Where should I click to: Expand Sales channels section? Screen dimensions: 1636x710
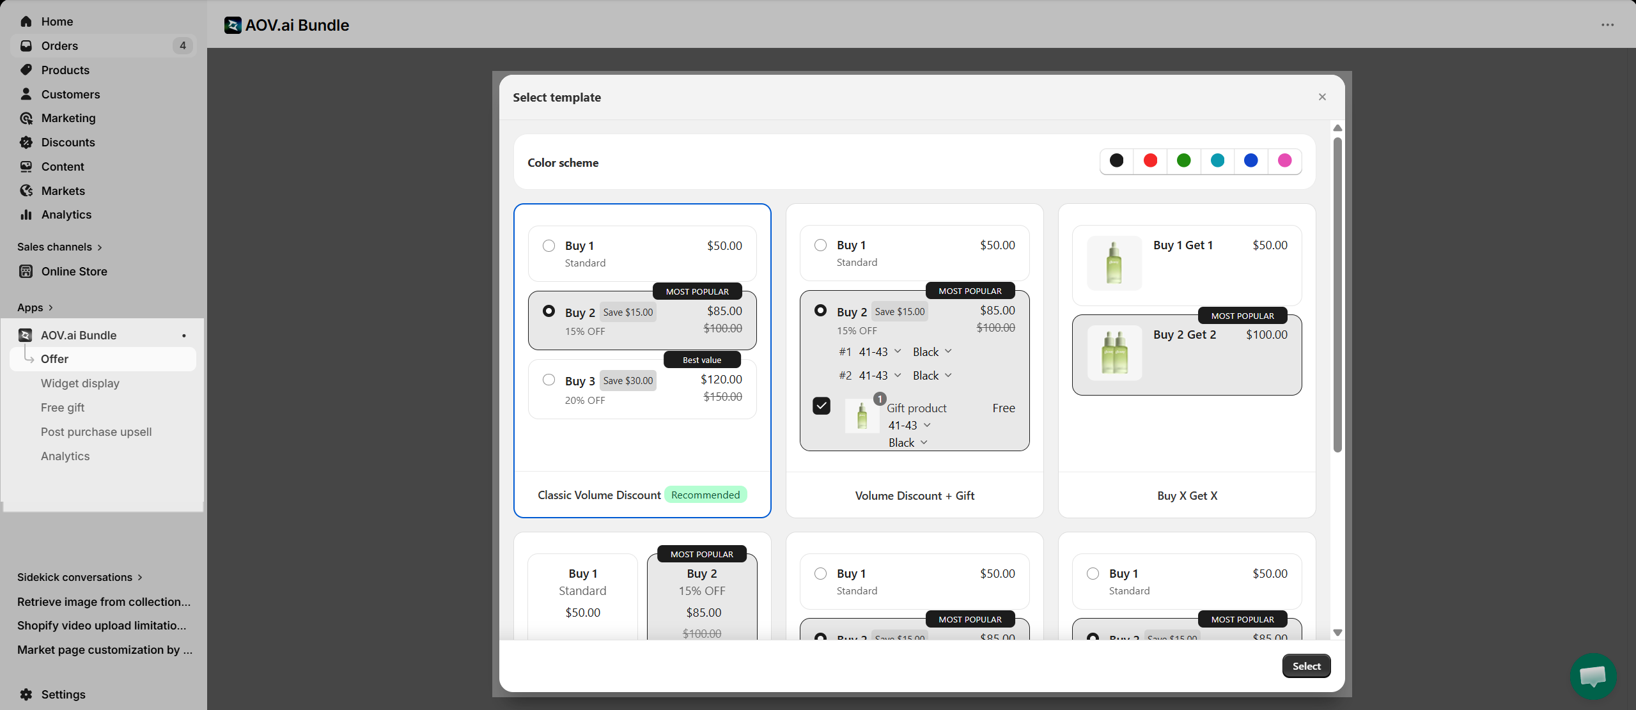(100, 247)
